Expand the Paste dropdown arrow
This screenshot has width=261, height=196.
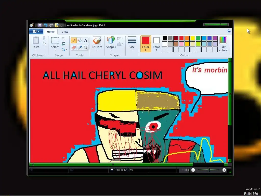[36, 50]
